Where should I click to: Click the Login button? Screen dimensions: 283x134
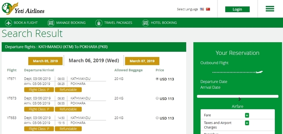[x=237, y=9]
